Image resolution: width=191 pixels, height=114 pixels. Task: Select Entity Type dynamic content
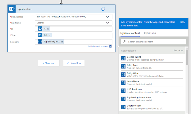tap(152, 66)
